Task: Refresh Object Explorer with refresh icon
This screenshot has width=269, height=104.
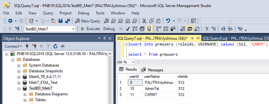Action: tap(55, 46)
